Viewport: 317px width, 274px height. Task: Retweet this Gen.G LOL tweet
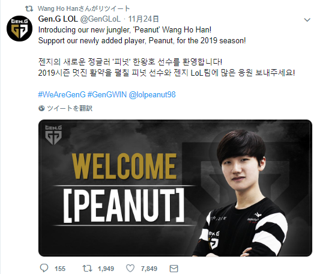coord(87,269)
